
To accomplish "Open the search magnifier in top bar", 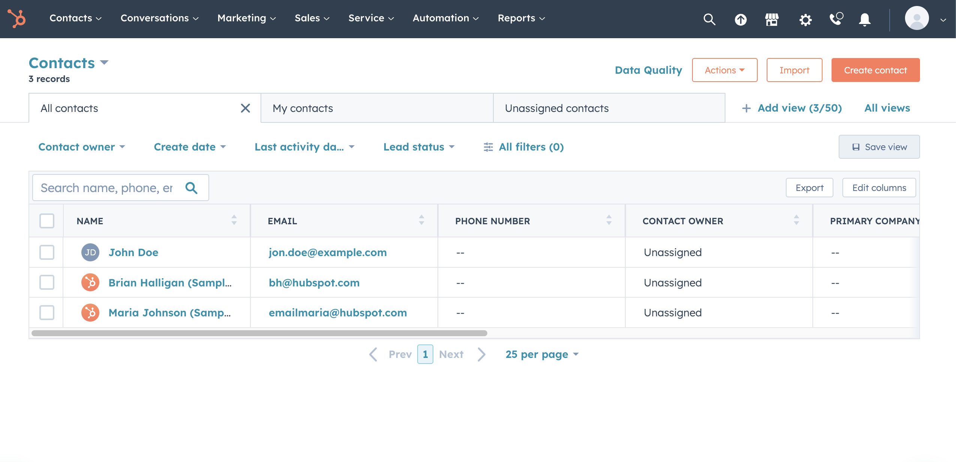I will (709, 19).
